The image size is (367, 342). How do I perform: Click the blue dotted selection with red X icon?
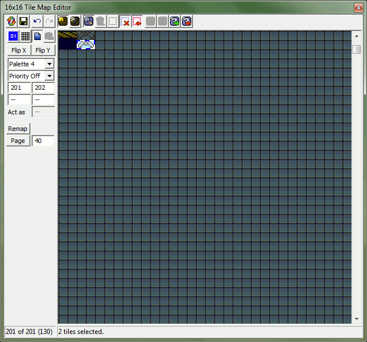tap(125, 22)
